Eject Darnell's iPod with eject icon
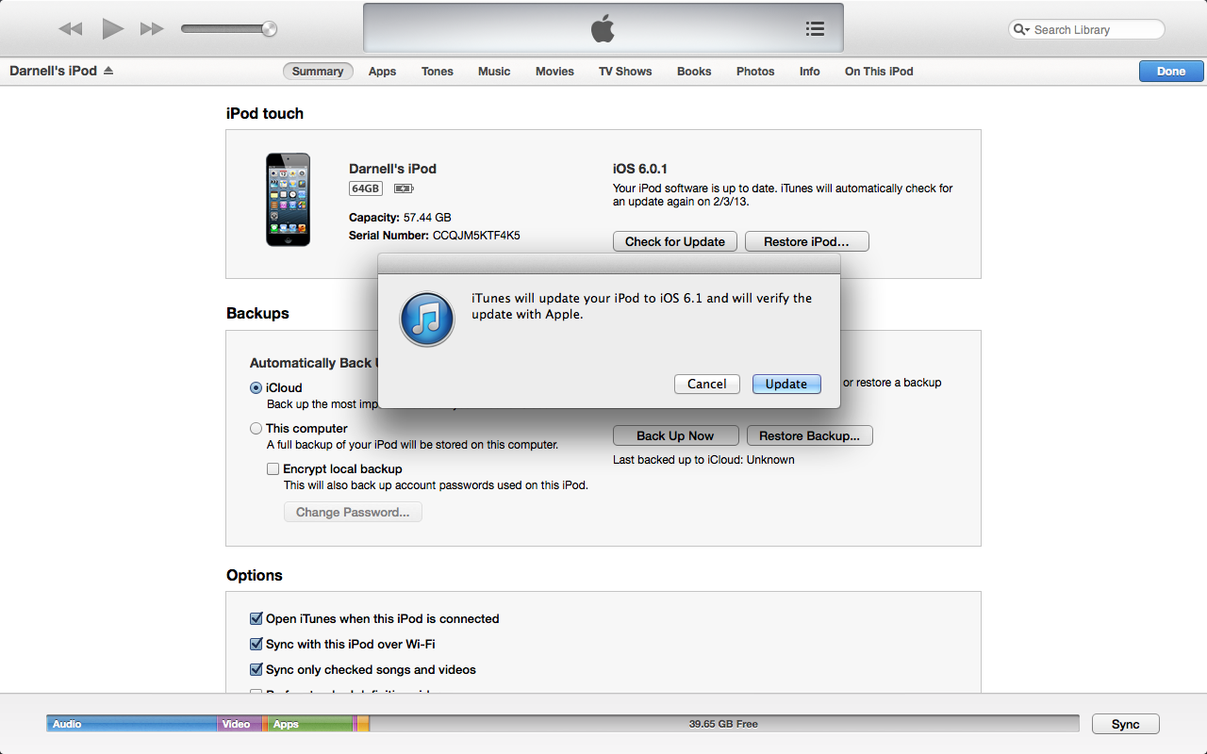Screen dimensions: 1207x754 point(108,71)
